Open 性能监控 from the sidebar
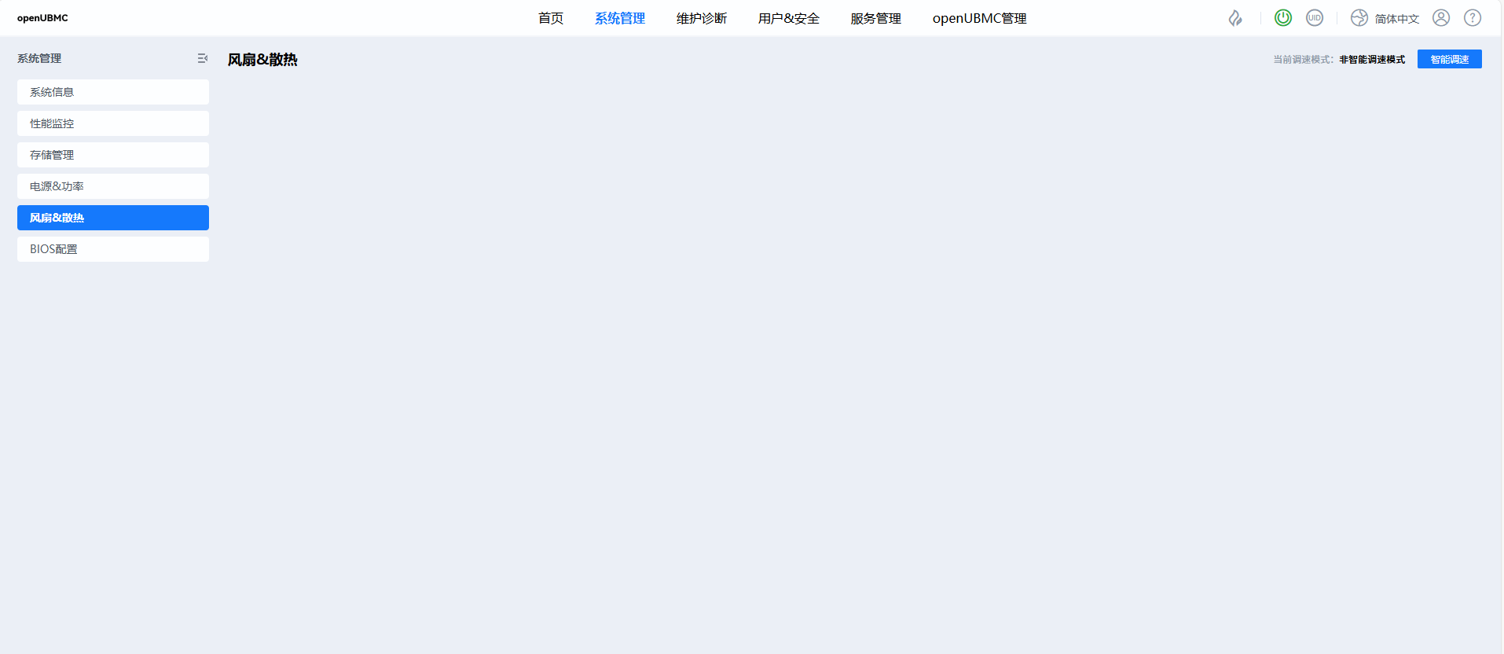 tap(113, 123)
